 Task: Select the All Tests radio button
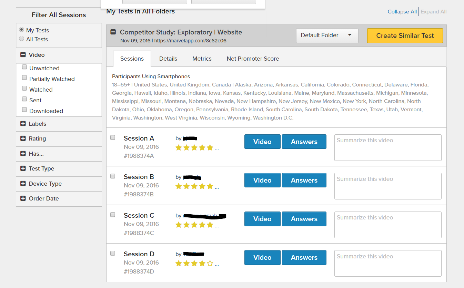[22, 39]
